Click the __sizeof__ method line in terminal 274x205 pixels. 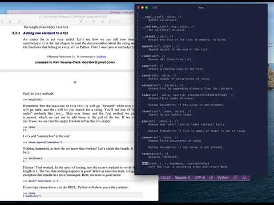coord(158,36)
